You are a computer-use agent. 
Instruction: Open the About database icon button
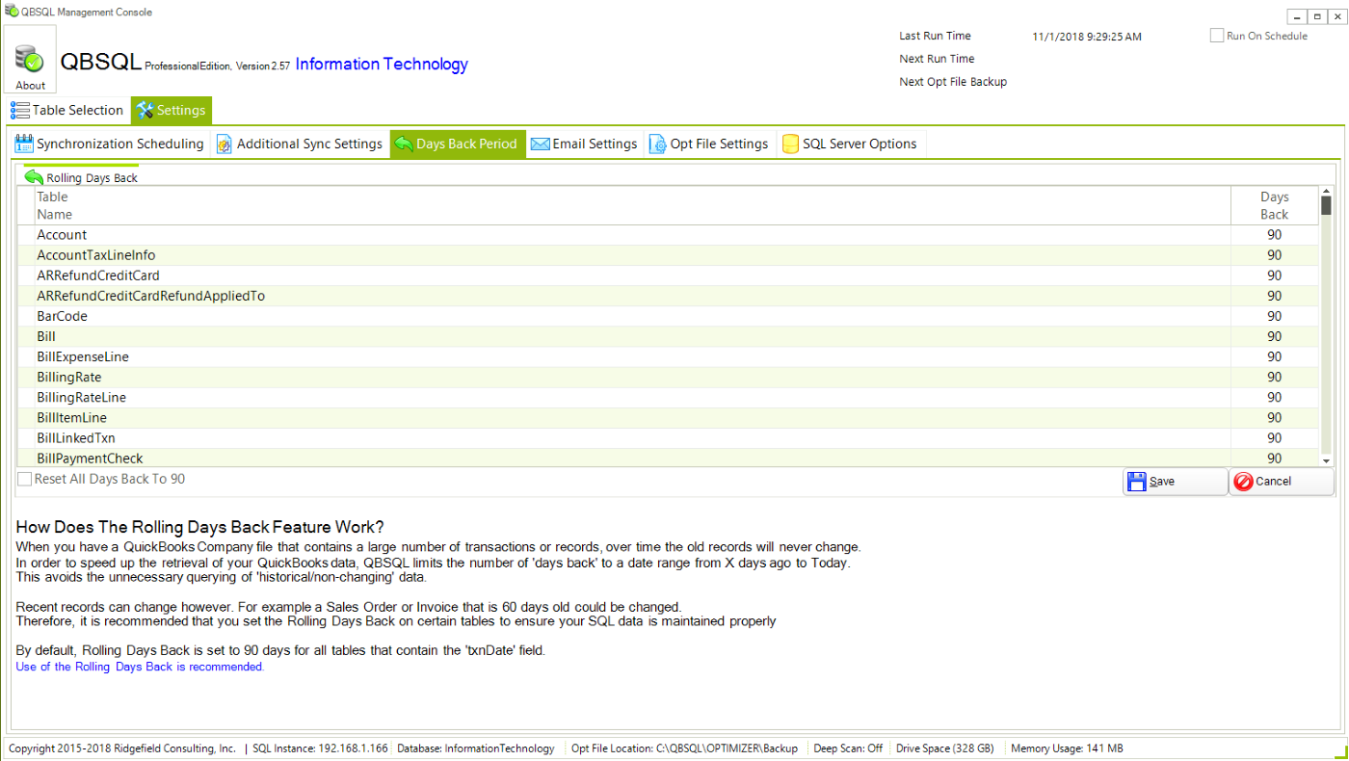pyautogui.click(x=31, y=59)
